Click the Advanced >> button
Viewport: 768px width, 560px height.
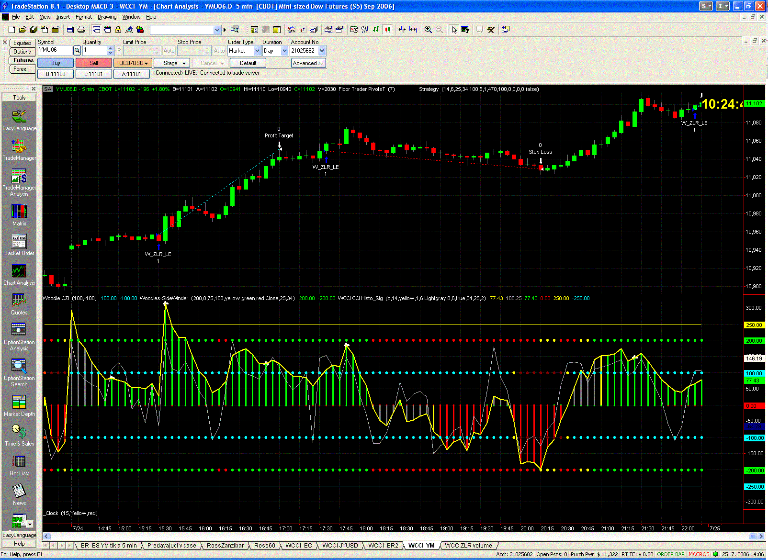pyautogui.click(x=308, y=63)
